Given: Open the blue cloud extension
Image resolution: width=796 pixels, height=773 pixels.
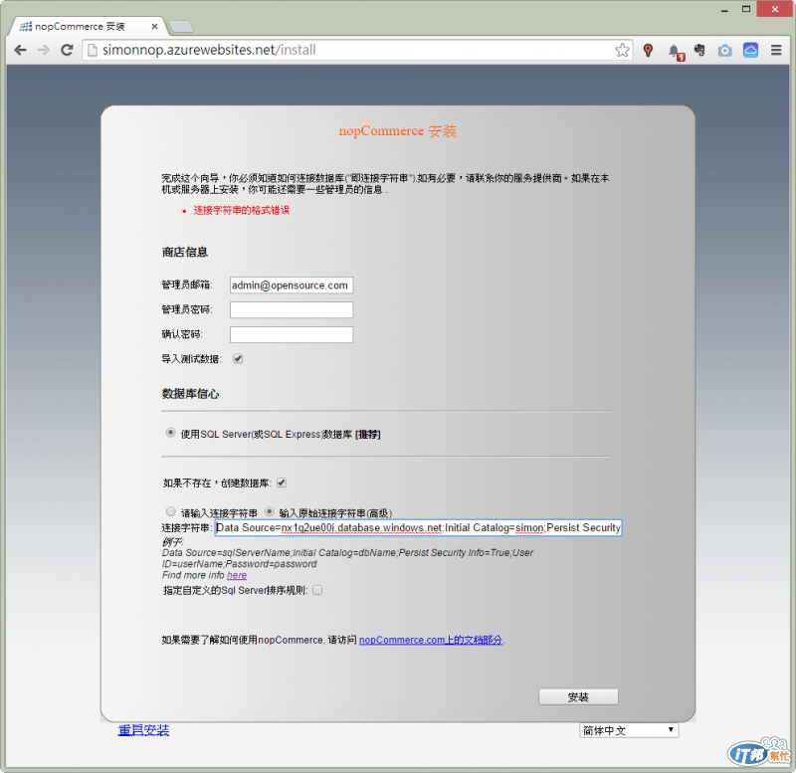Looking at the screenshot, I should point(751,50).
